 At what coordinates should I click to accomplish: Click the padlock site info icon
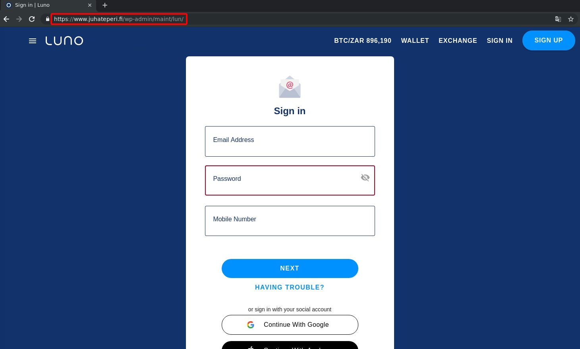(x=48, y=19)
